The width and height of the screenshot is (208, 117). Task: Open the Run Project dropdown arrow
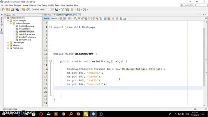75,9
